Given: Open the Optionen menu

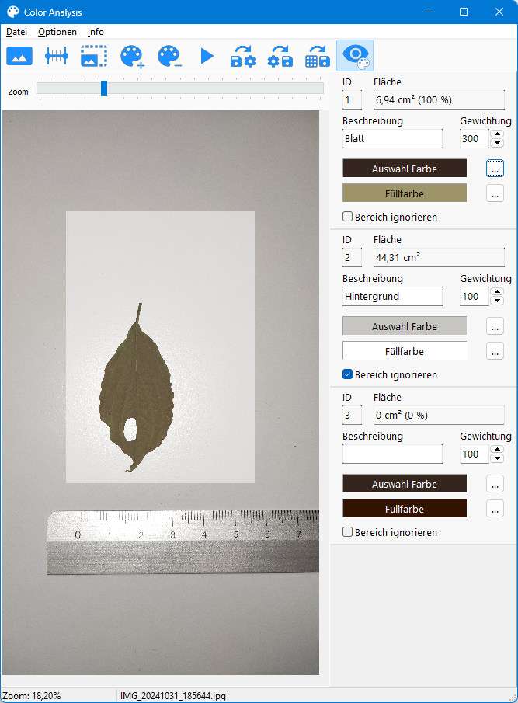Looking at the screenshot, I should tap(57, 32).
